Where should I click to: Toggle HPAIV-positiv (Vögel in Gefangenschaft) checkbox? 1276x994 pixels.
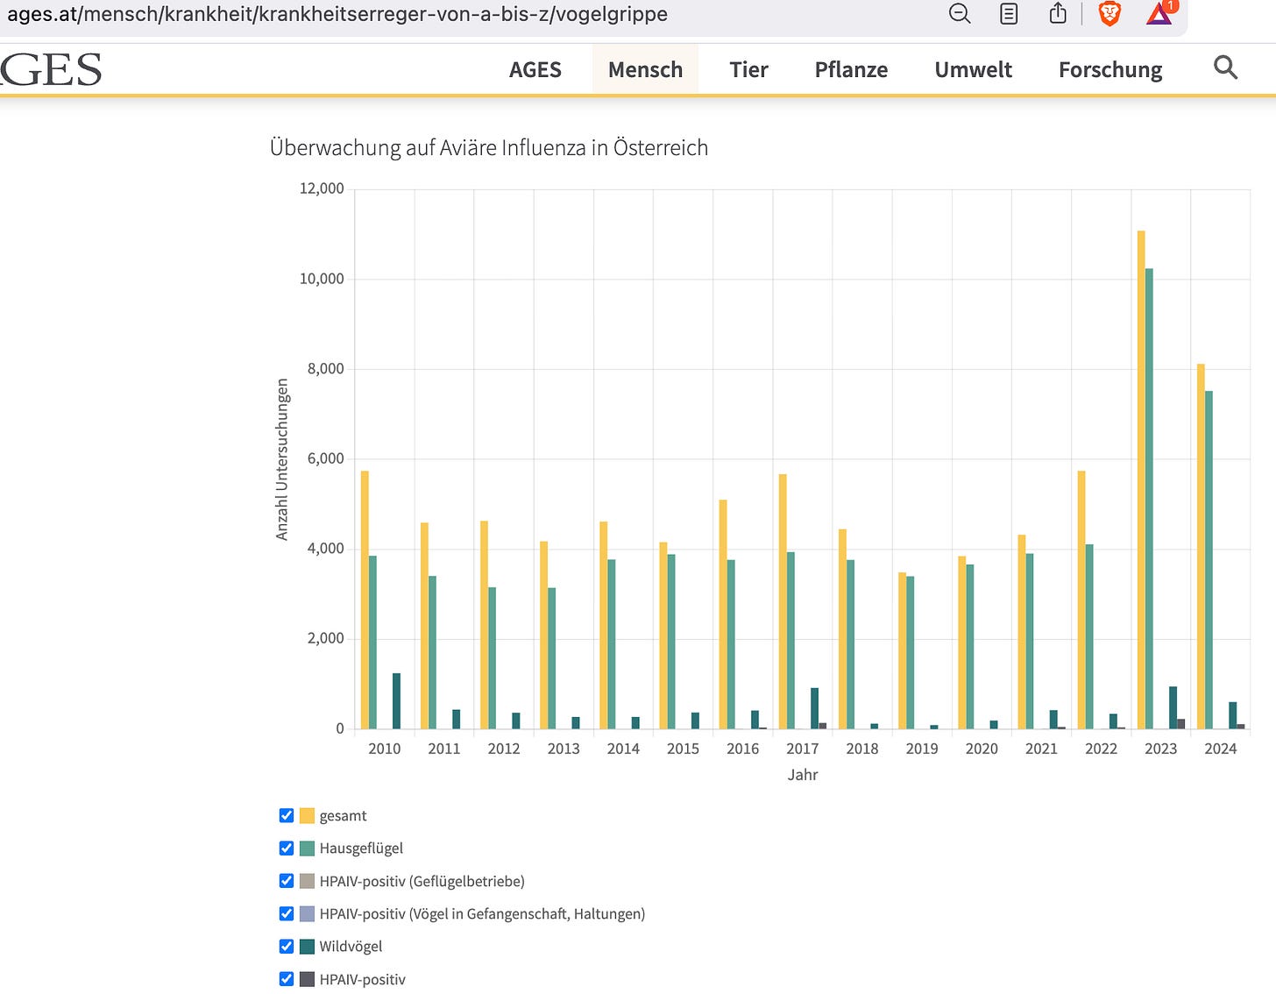[286, 913]
